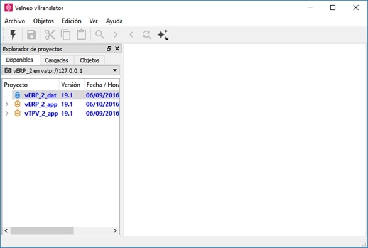Open the Archivo menu
Image resolution: width=368 pixels, height=248 pixels.
[x=15, y=21]
